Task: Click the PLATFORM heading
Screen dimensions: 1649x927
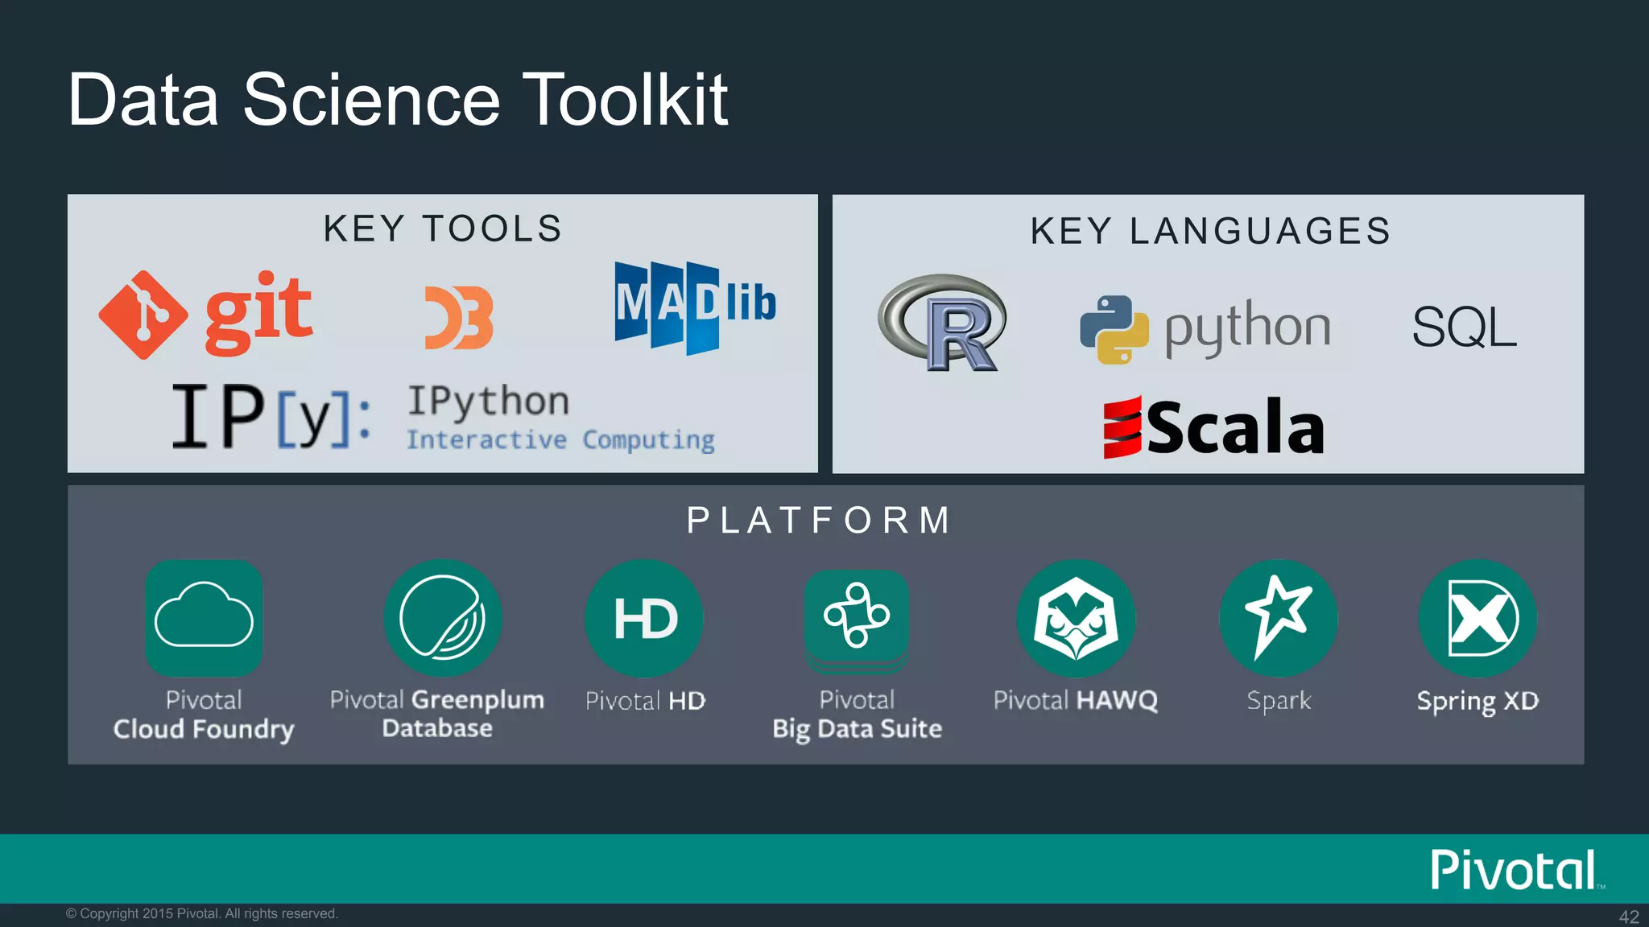Action: point(819,520)
